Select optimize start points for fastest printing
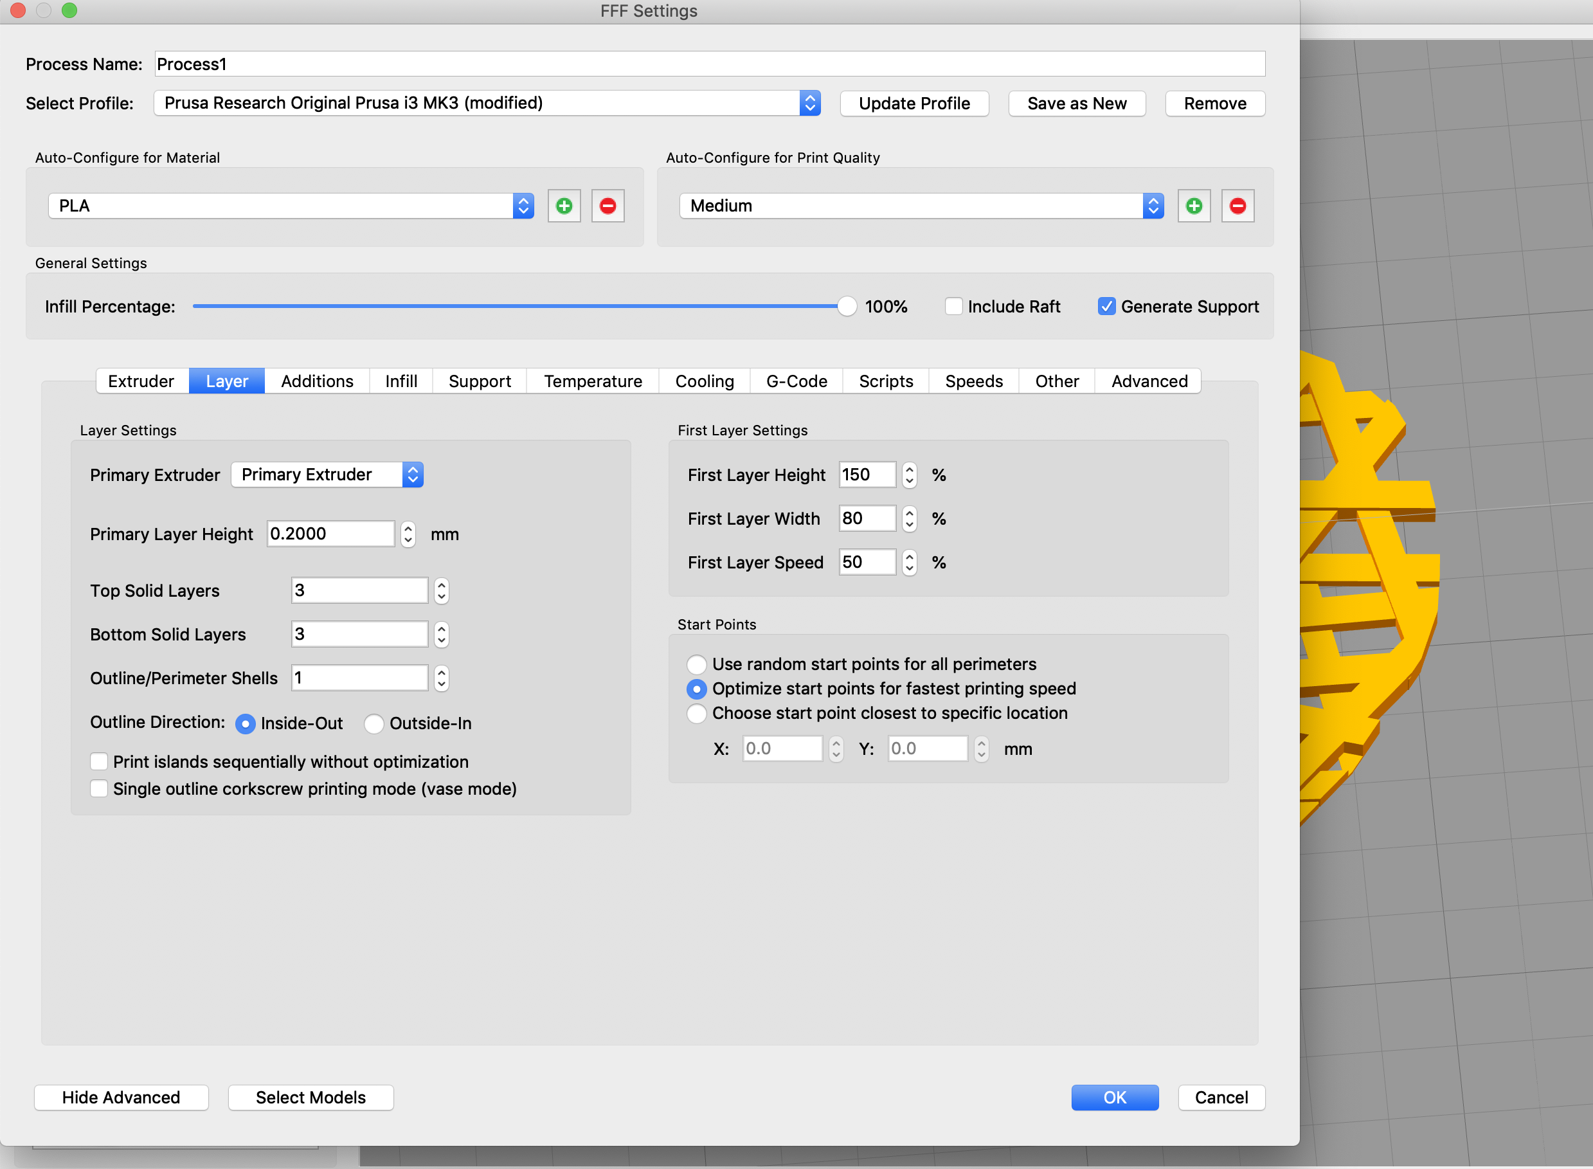Screen dimensions: 1593x1169 click(697, 689)
